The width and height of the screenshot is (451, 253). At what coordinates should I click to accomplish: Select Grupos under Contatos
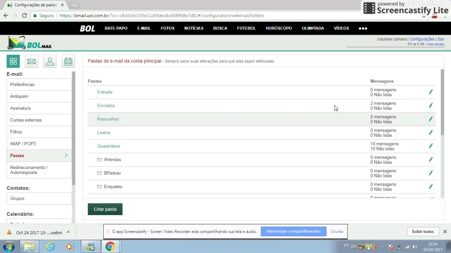(x=39, y=199)
